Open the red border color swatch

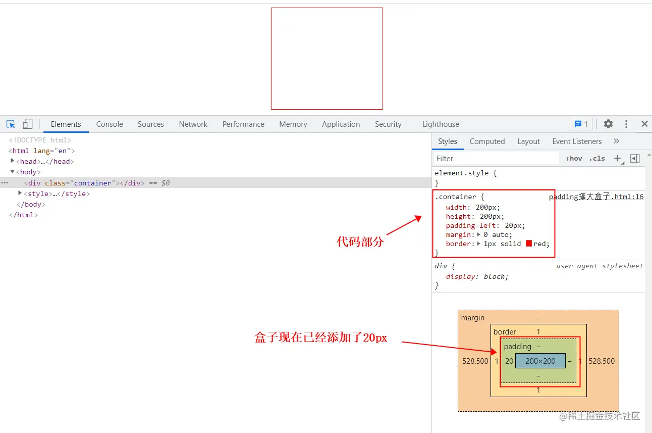coord(529,244)
